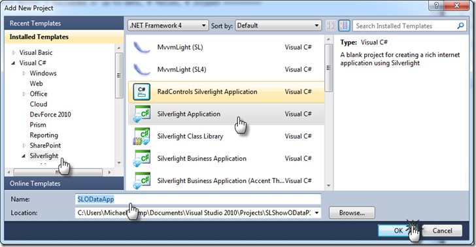Click the RadControls Silverlight Application icon
The width and height of the screenshot is (476, 247).
click(142, 92)
